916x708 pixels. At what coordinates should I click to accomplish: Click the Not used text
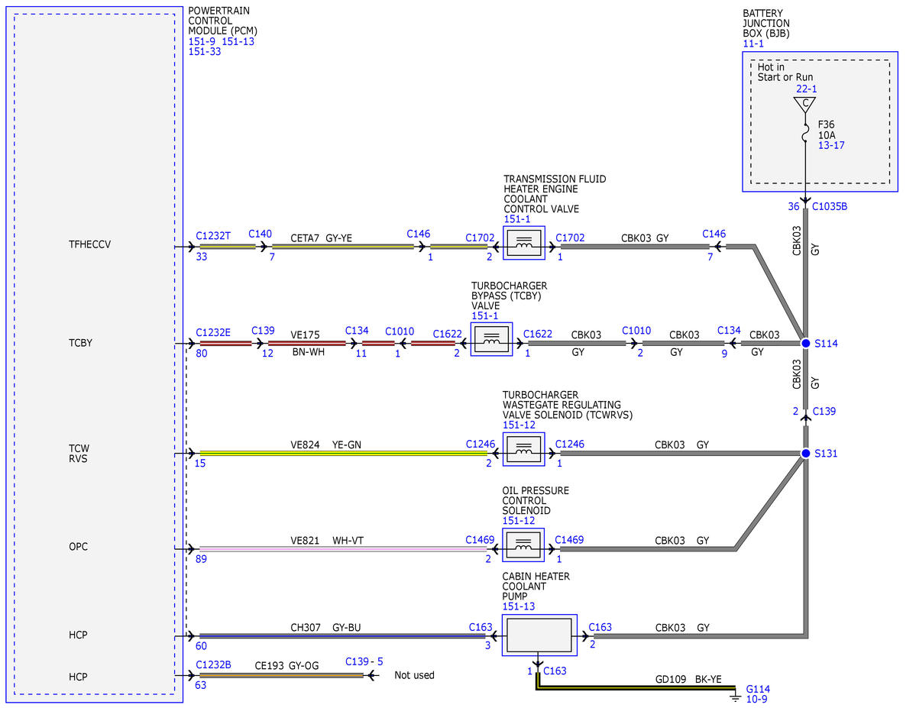point(414,675)
